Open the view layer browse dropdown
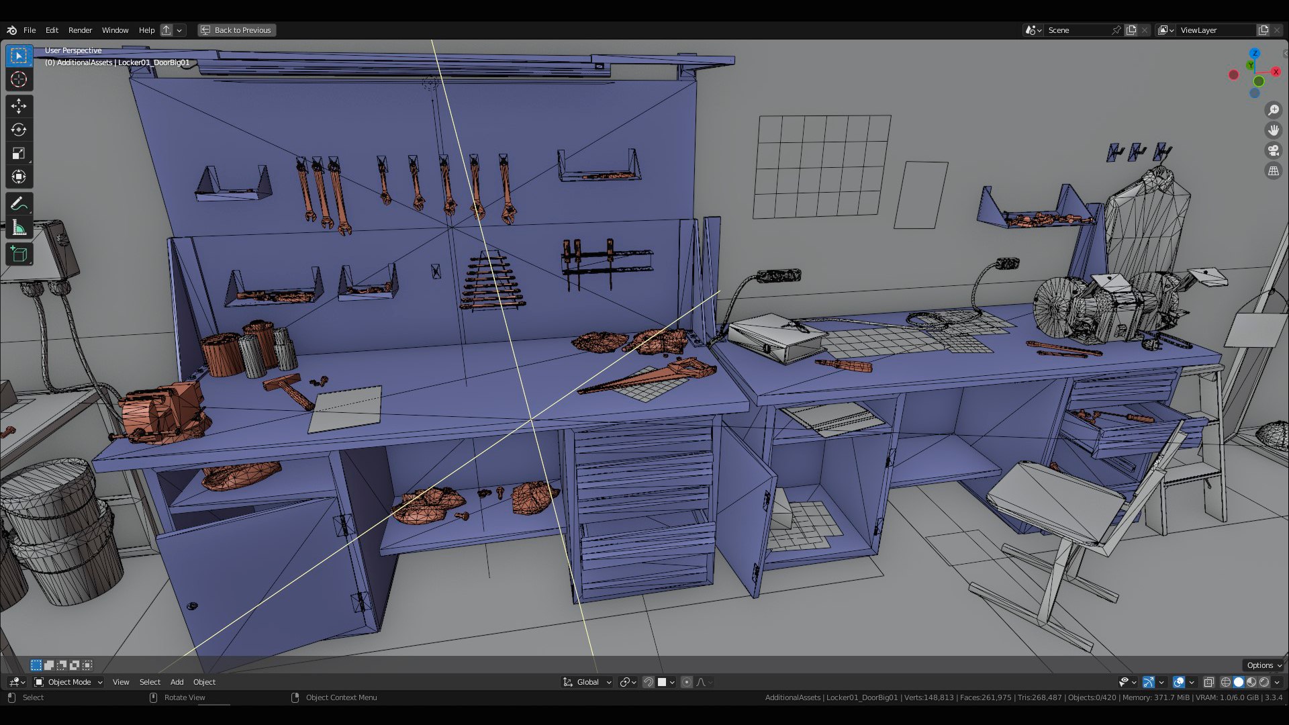The width and height of the screenshot is (1289, 725). click(1165, 30)
